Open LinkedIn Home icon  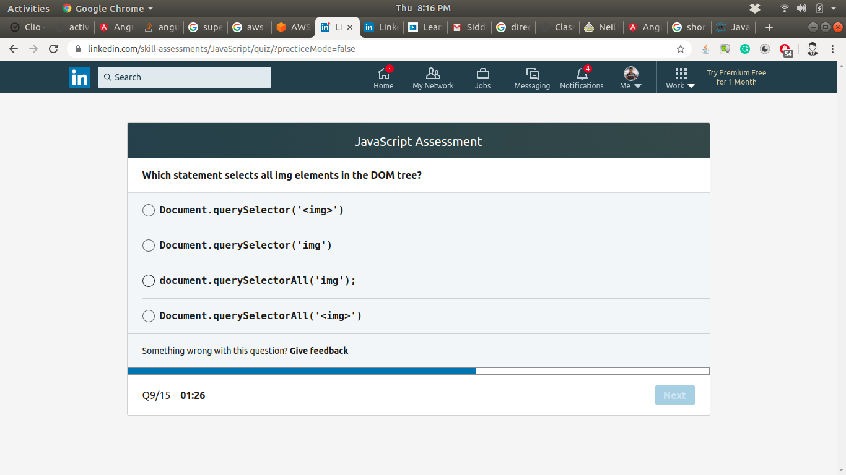tap(383, 78)
